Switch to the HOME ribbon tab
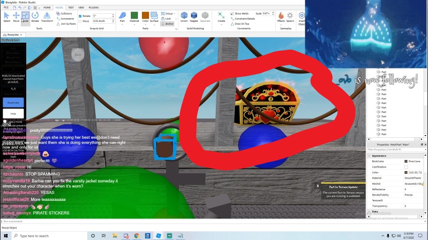Image resolution: width=428 pixels, height=240 pixels. coord(47,8)
